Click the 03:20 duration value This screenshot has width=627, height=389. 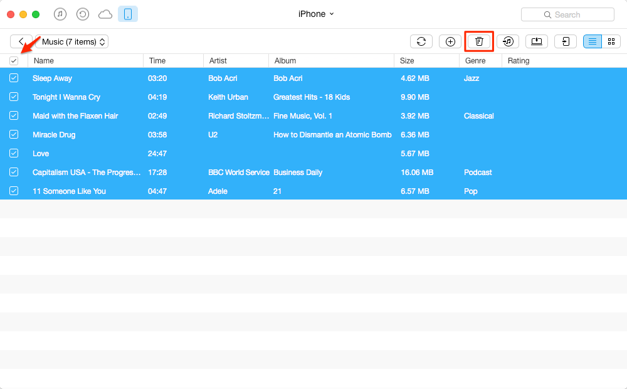point(157,78)
